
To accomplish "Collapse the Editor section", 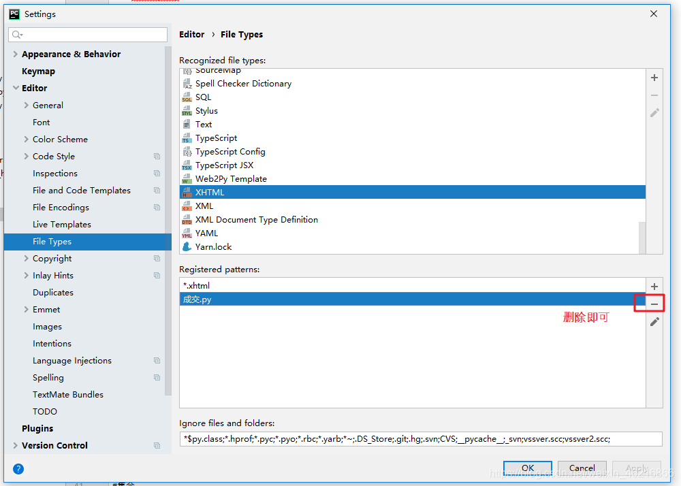I will [16, 88].
